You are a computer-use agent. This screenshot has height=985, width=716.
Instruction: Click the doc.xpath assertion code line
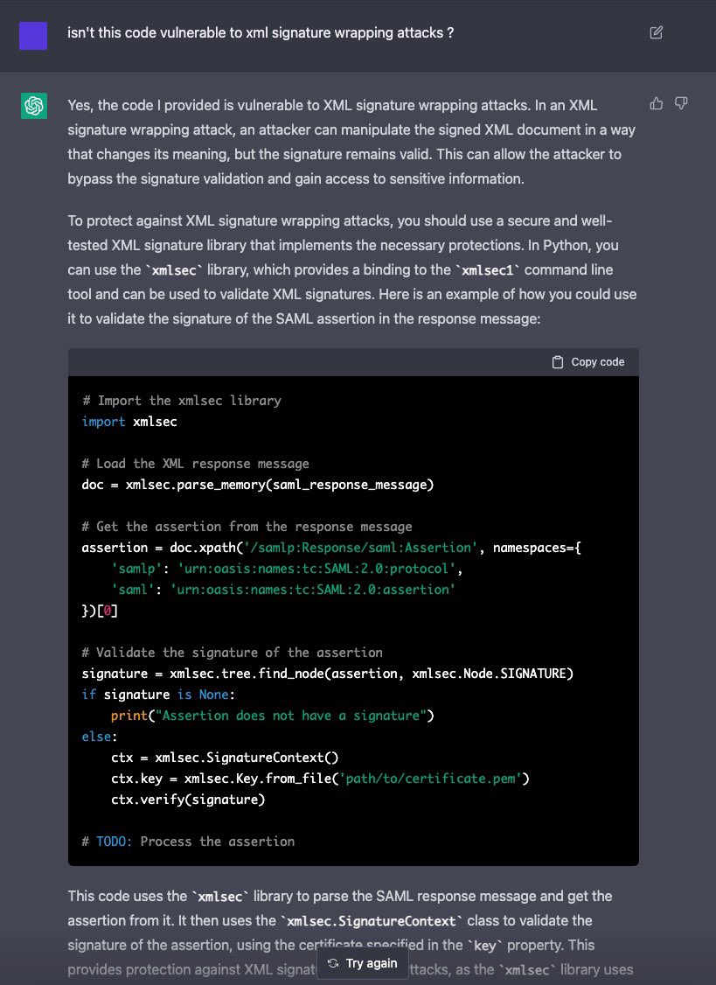pyautogui.click(x=331, y=548)
